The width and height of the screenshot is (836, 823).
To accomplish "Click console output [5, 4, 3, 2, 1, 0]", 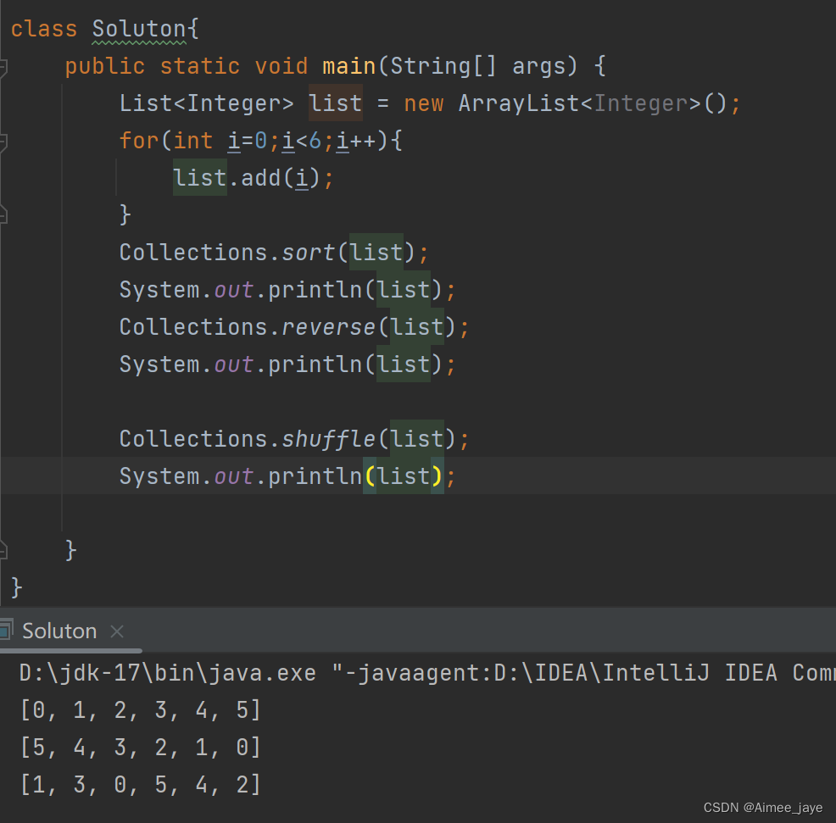I will click(x=140, y=748).
